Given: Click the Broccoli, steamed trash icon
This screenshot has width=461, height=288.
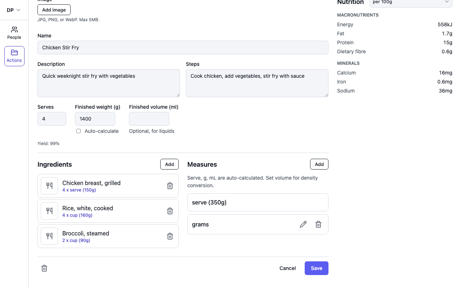Looking at the screenshot, I should (170, 236).
